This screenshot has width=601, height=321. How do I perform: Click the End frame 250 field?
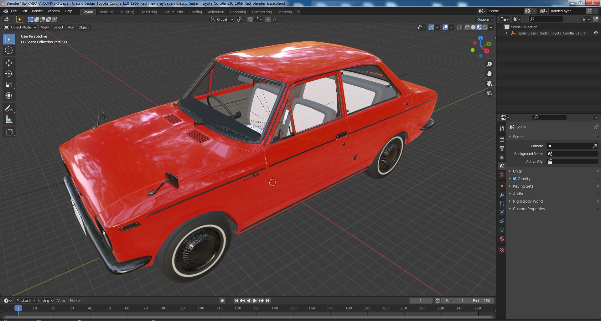point(482,301)
